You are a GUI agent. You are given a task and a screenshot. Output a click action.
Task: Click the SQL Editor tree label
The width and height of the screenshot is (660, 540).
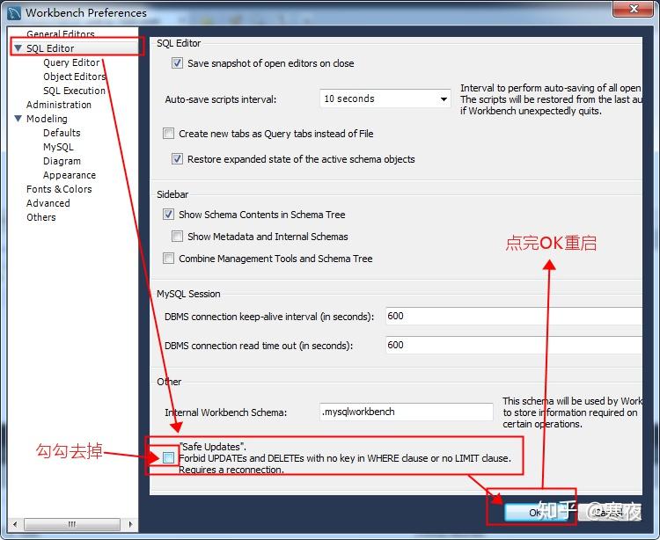(x=50, y=48)
